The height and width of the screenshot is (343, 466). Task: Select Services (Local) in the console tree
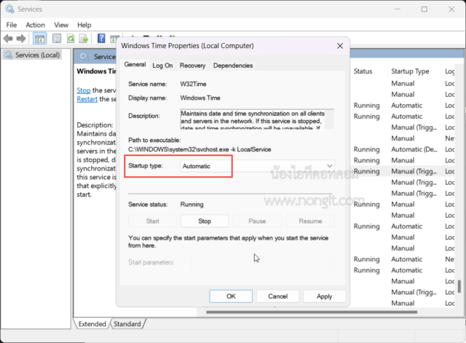[32, 55]
